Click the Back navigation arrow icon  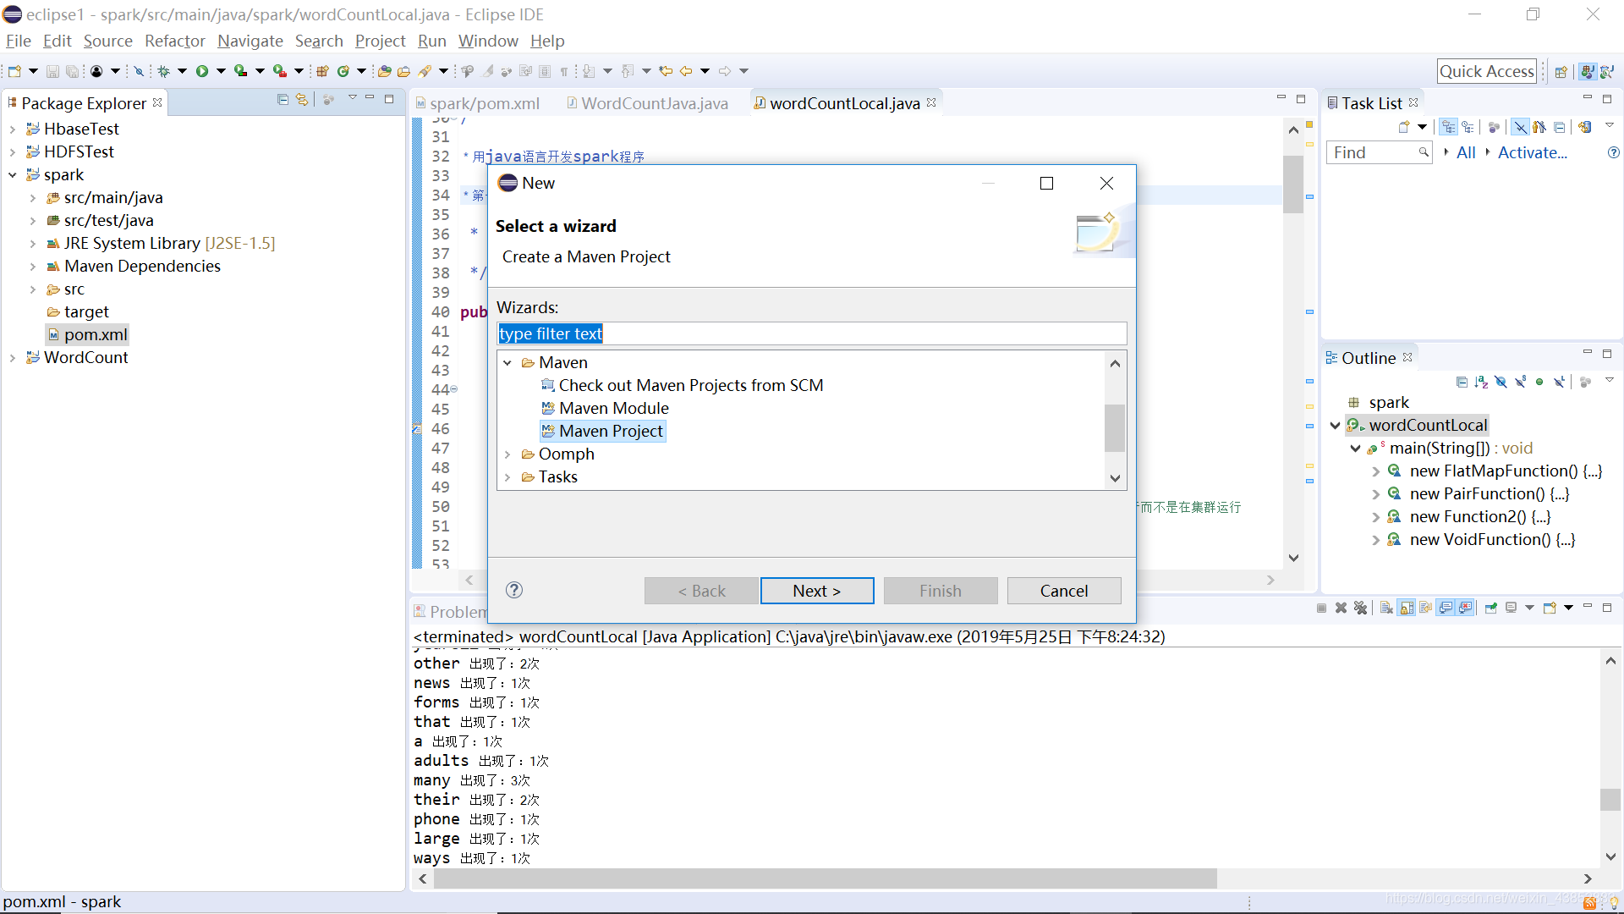[686, 71]
